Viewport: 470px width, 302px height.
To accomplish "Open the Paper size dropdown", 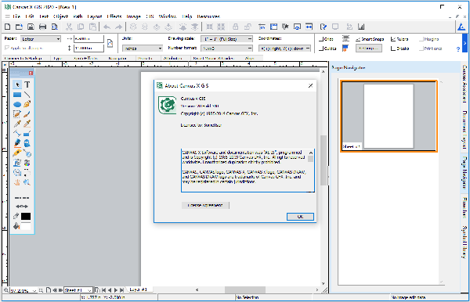I will (x=41, y=39).
